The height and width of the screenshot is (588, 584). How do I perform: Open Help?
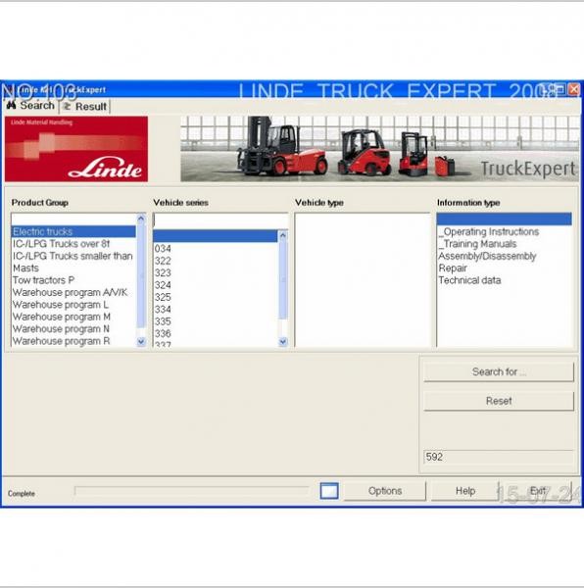point(465,491)
